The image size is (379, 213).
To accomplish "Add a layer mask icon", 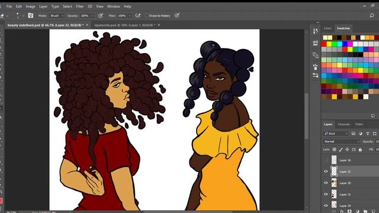I will [349, 211].
